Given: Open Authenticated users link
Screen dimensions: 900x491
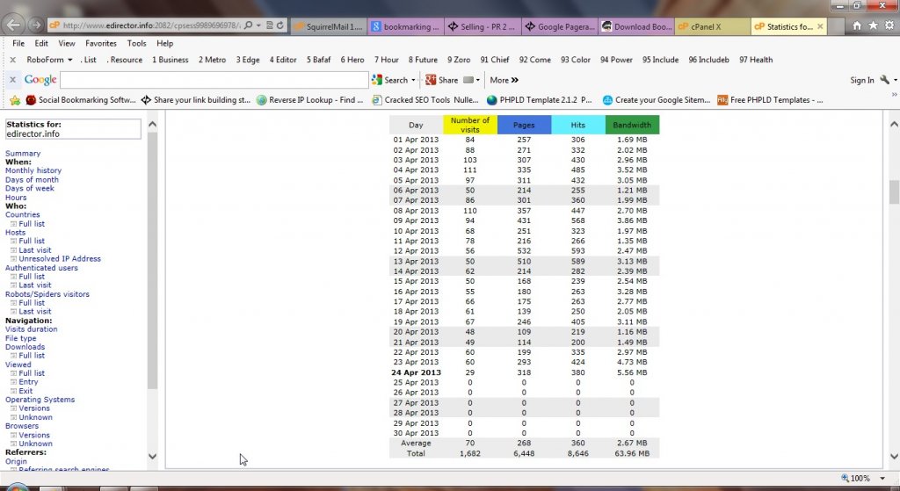Looking at the screenshot, I should coord(41,268).
